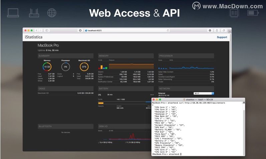The height and width of the screenshot is (159, 266).
Task: Click the CoreServicesUIAgent process row
Action: [x=186, y=77]
